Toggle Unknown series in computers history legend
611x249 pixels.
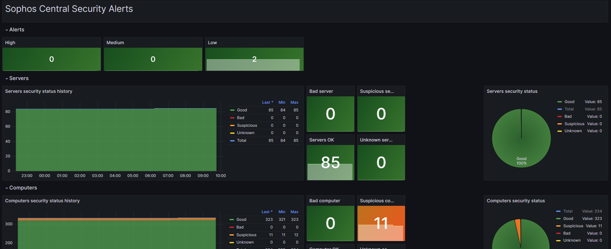click(x=245, y=242)
